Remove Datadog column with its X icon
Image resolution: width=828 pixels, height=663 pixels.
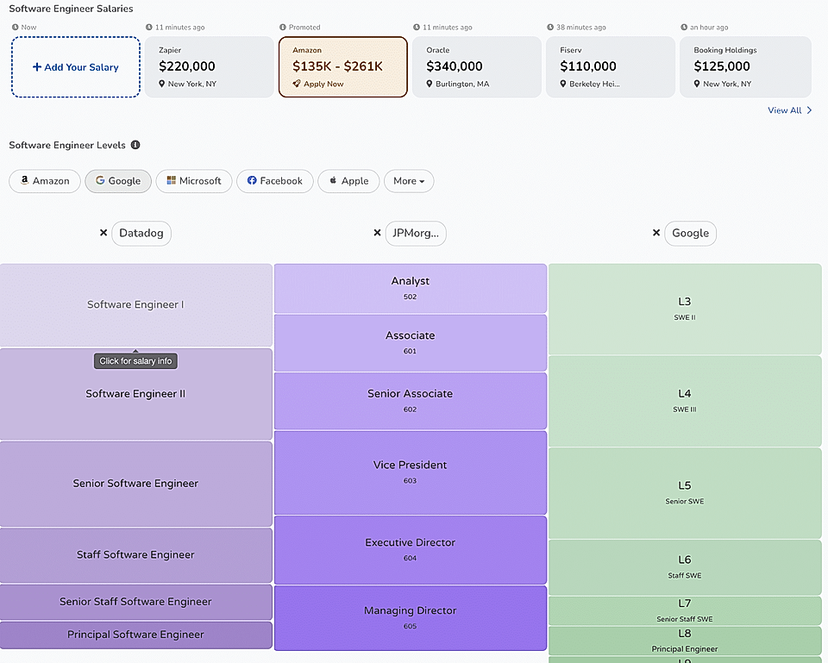(x=103, y=233)
